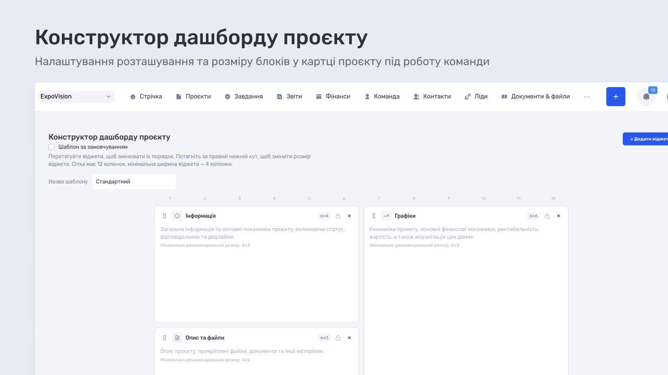The image size is (668, 375).
Task: Expand the more menu items ellipsis
Action: [587, 97]
